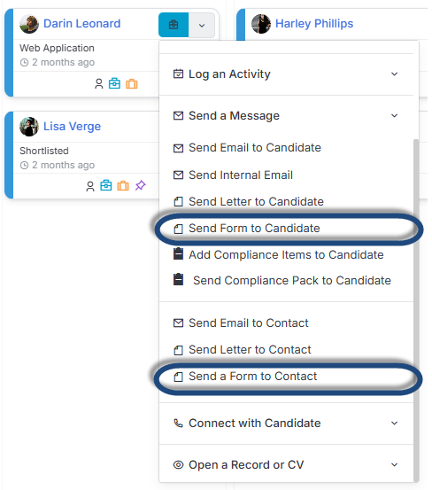Open Harley Phillips' profile link

click(314, 24)
